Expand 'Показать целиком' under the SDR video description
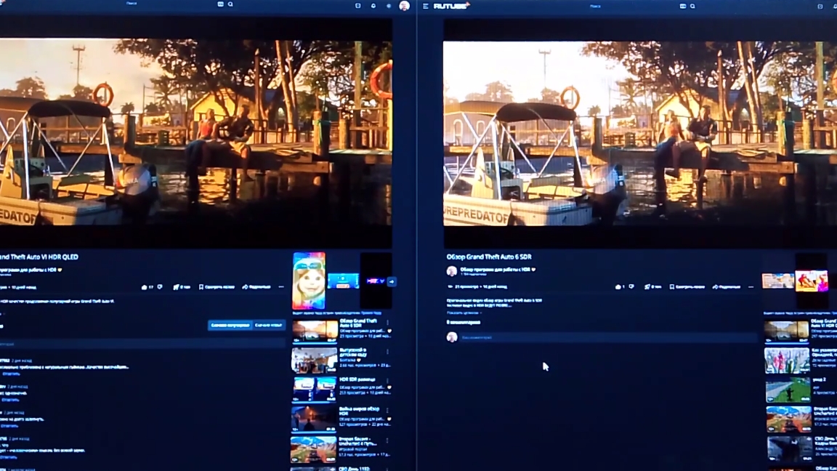 click(464, 313)
